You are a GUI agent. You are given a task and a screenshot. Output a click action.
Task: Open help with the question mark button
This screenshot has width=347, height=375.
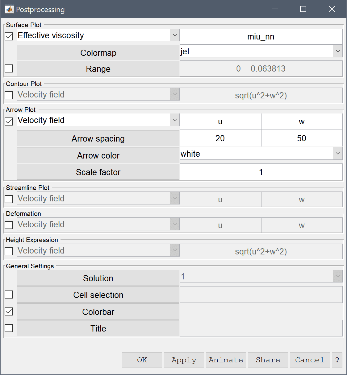click(337, 360)
